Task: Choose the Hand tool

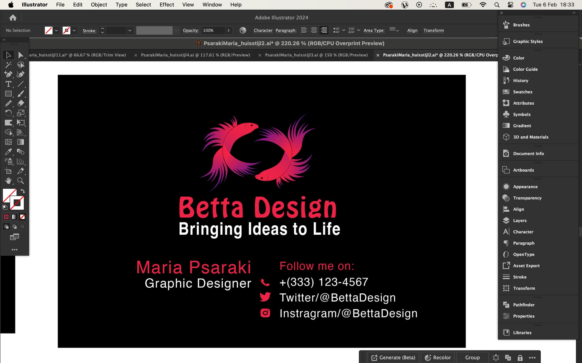Action: [x=8, y=181]
